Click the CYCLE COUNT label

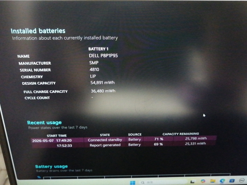coord(37,98)
